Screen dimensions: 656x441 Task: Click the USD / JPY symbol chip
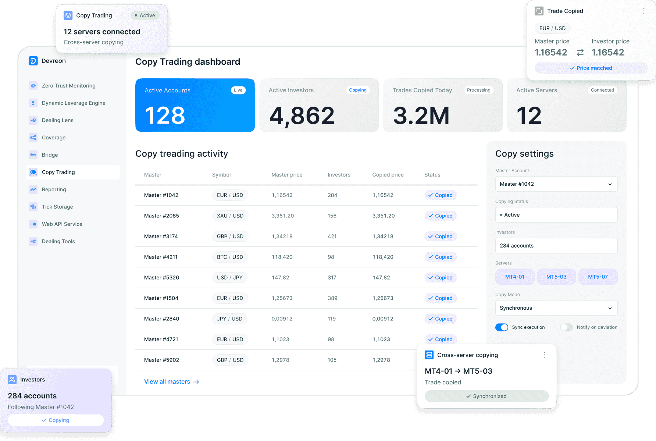pyautogui.click(x=230, y=278)
